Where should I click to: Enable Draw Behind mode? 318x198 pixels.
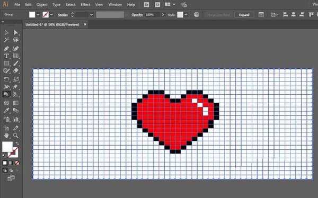[x=11, y=170]
